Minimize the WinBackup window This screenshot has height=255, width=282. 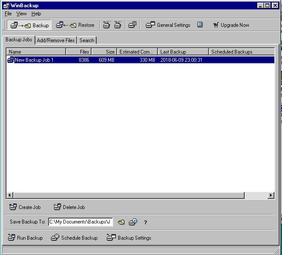tap(260, 6)
